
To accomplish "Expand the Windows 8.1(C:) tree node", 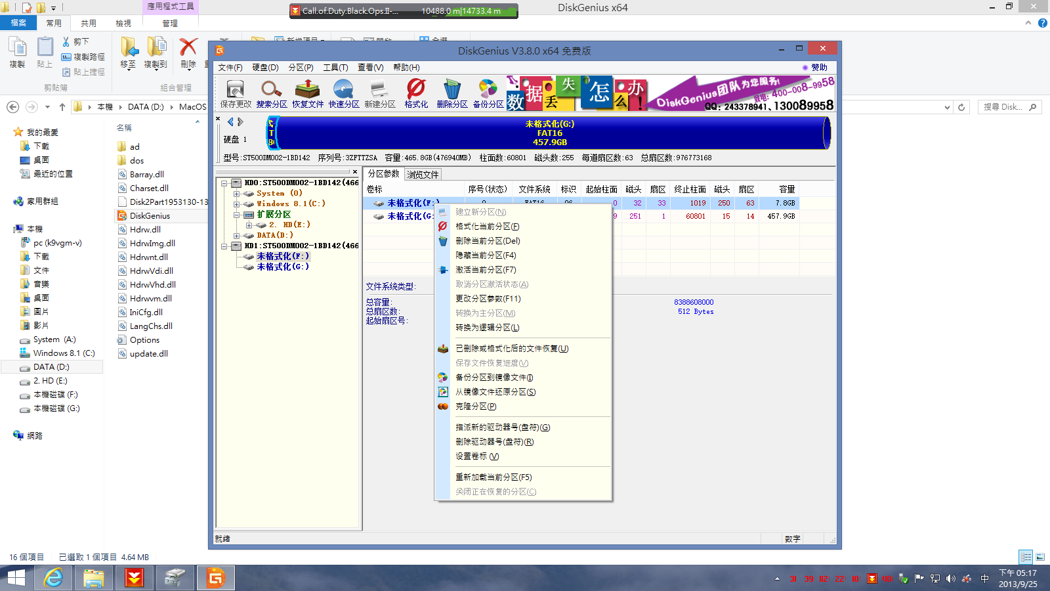I will tap(236, 204).
